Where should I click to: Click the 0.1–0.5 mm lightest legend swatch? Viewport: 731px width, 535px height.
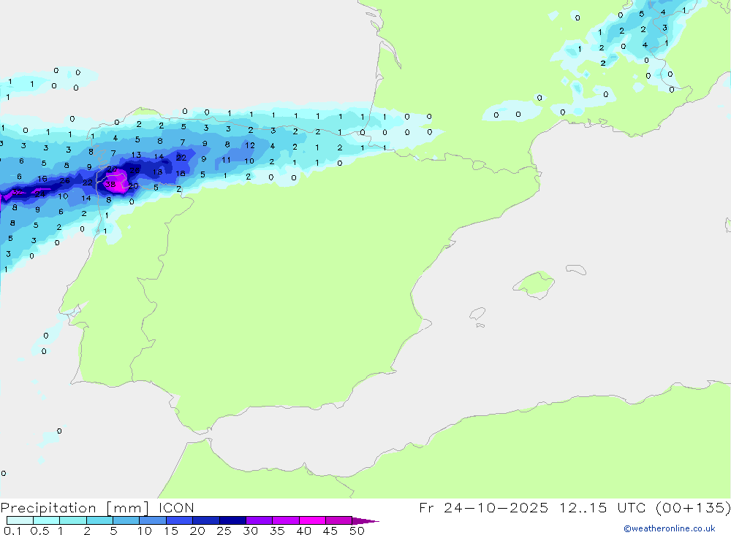point(20,520)
